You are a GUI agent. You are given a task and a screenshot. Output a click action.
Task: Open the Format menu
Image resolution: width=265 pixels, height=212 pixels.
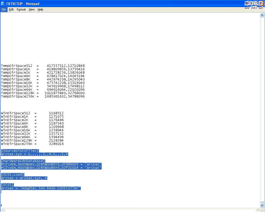[21, 9]
